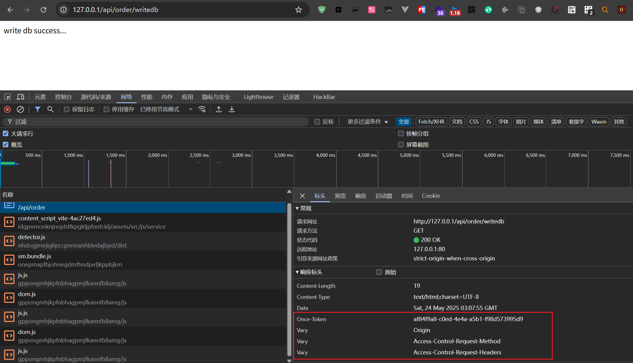633x363 pixels.
Task: Enable the 停用缓存 checkbox
Action: (106, 109)
